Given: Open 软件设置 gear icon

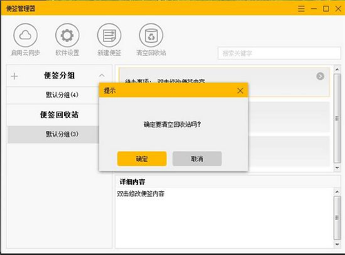Looking at the screenshot, I should coord(67,35).
